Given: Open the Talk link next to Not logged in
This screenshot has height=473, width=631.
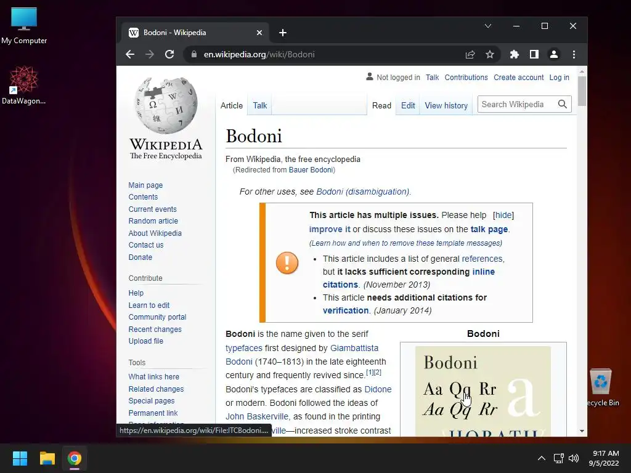Looking at the screenshot, I should (432, 77).
